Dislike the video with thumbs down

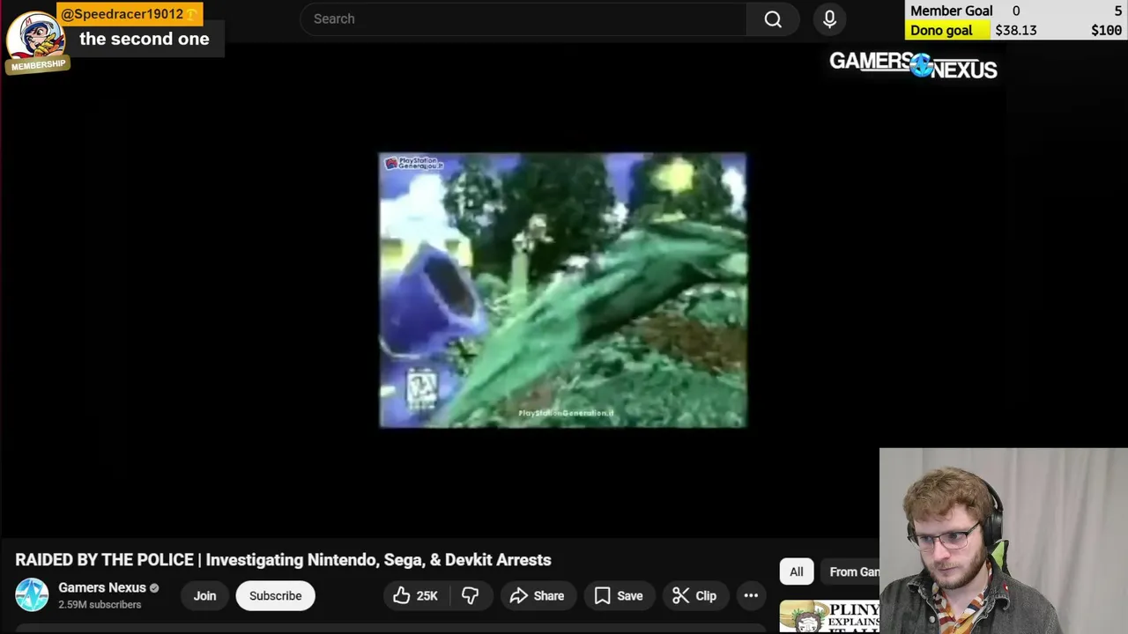pos(470,596)
